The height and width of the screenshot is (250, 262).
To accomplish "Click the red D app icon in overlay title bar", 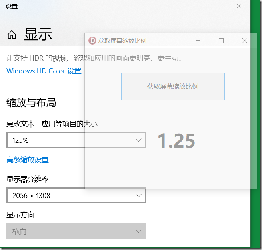I will click(92, 41).
